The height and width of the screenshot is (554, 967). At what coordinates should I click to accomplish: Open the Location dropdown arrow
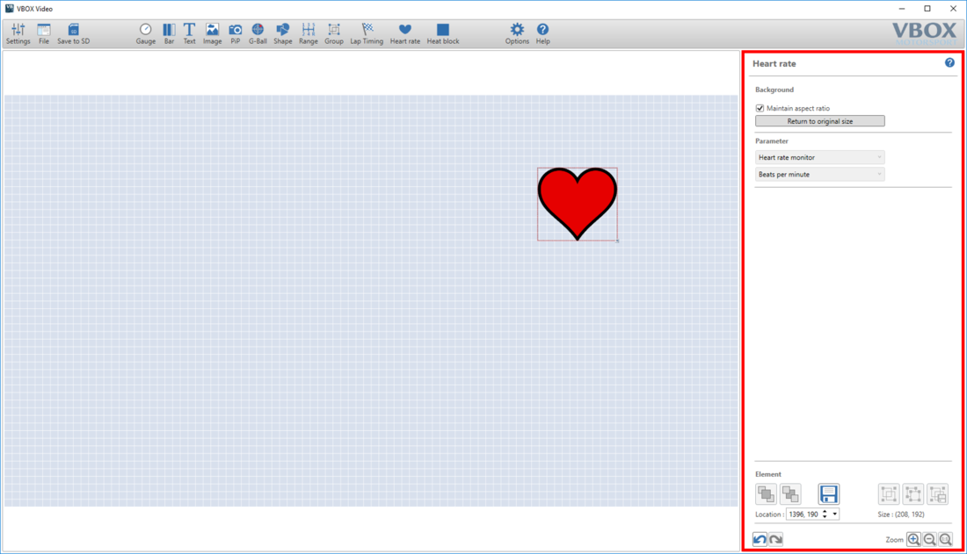click(x=835, y=514)
